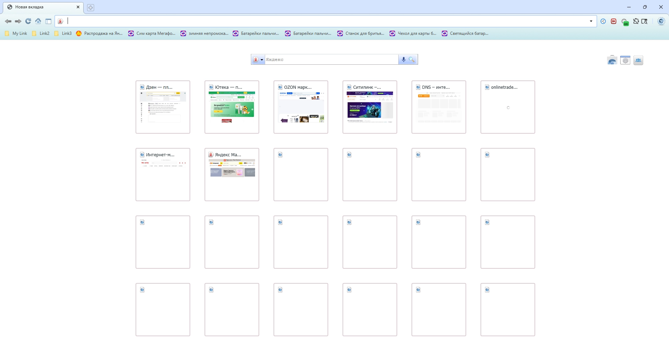The image size is (669, 362).
Task: Expand the address bar history dropdown arrow
Action: [x=591, y=21]
